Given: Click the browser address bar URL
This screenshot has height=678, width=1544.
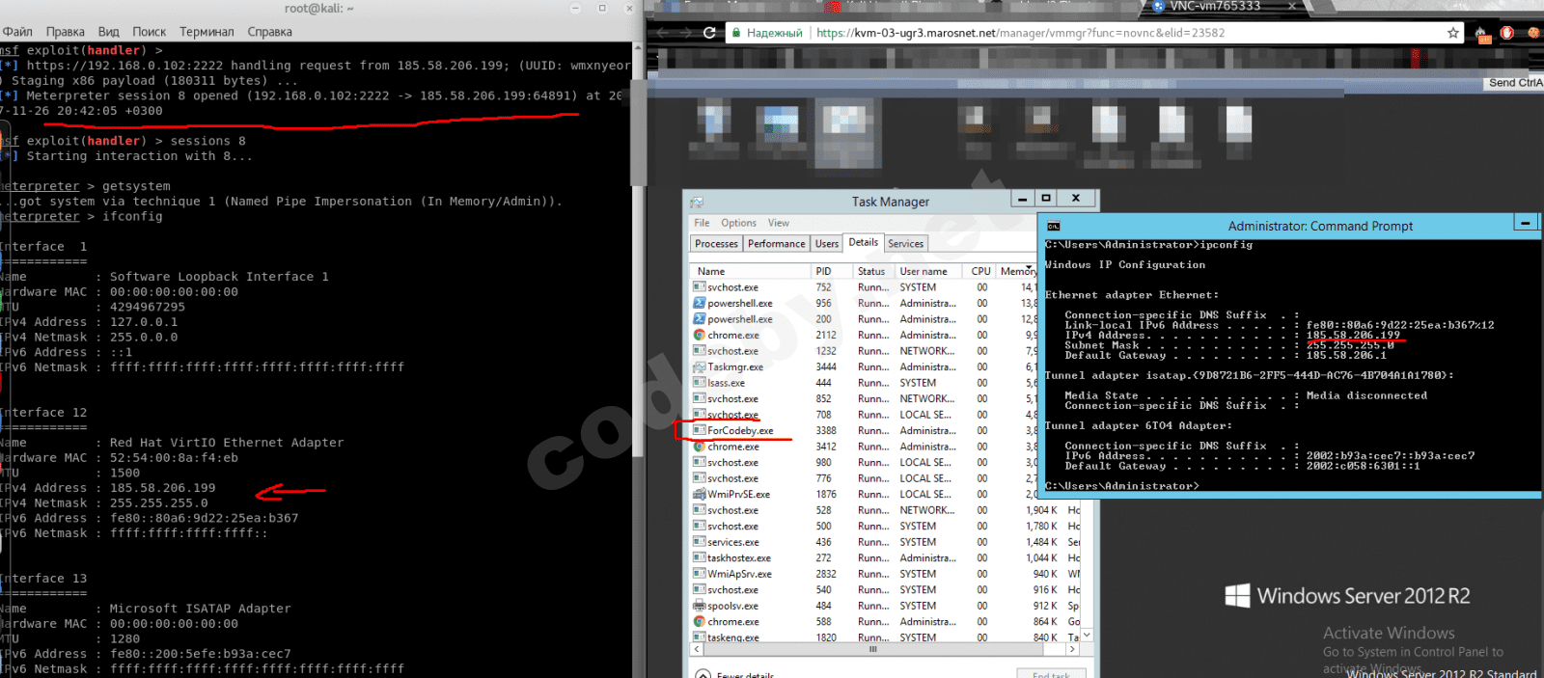Looking at the screenshot, I should click(1020, 33).
